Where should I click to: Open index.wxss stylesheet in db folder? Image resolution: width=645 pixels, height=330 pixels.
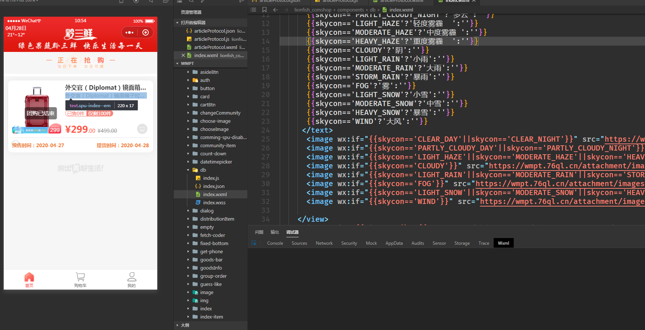pos(214,202)
